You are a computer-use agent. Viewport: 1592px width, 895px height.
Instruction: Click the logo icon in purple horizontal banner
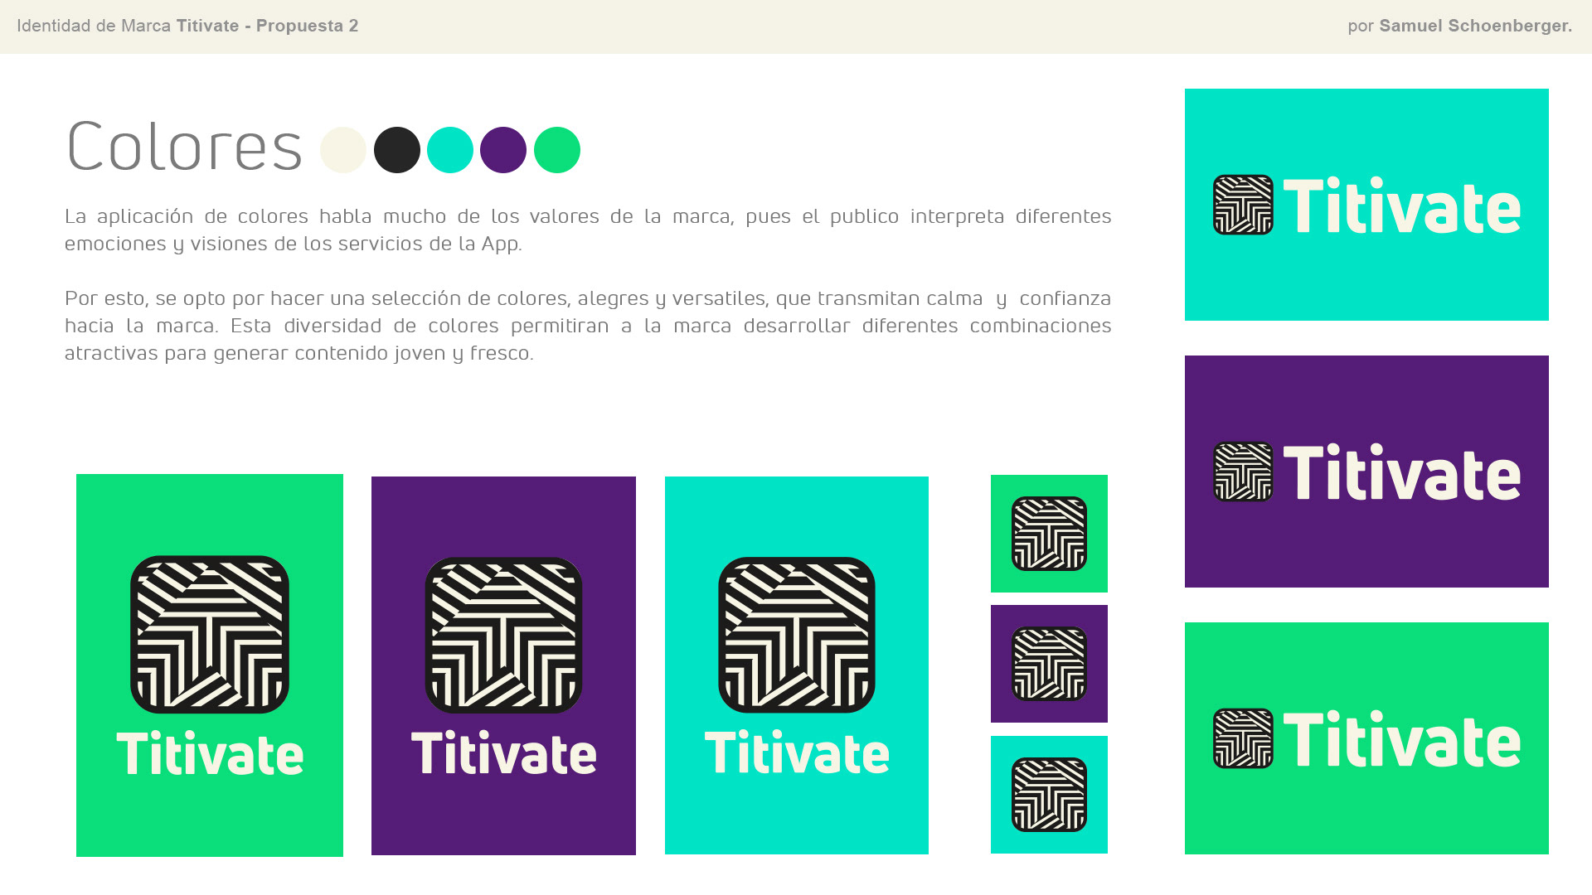point(1242,472)
